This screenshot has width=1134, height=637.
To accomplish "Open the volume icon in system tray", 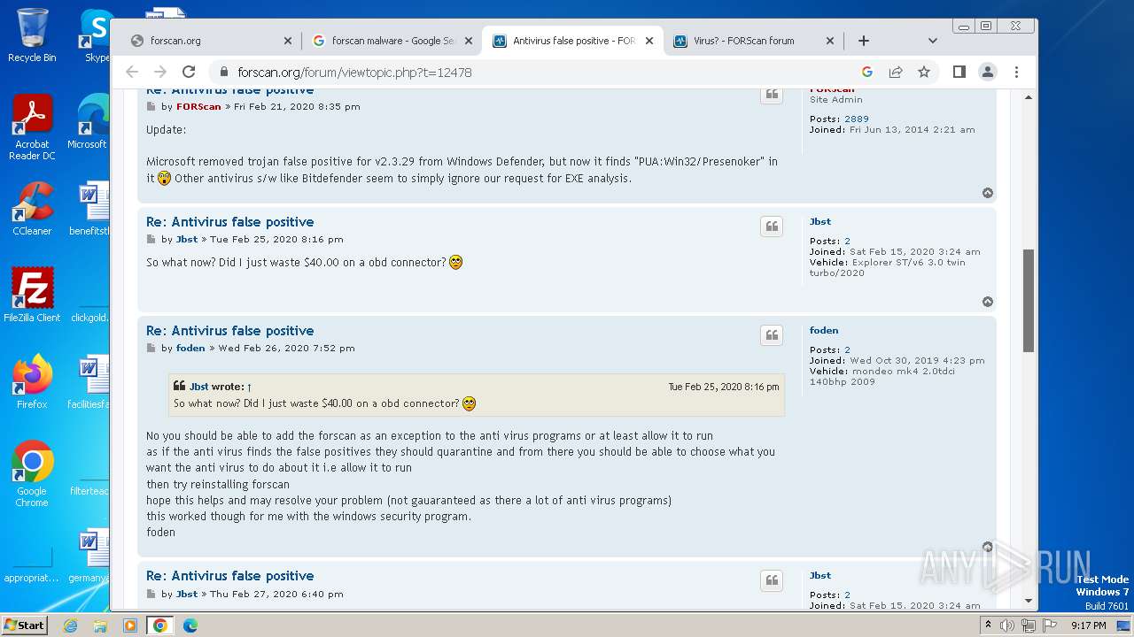I will click(x=1007, y=625).
